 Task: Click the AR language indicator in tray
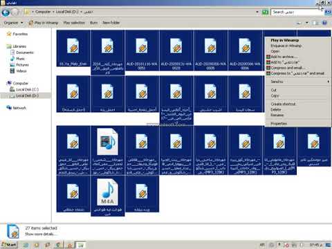(x=262, y=245)
